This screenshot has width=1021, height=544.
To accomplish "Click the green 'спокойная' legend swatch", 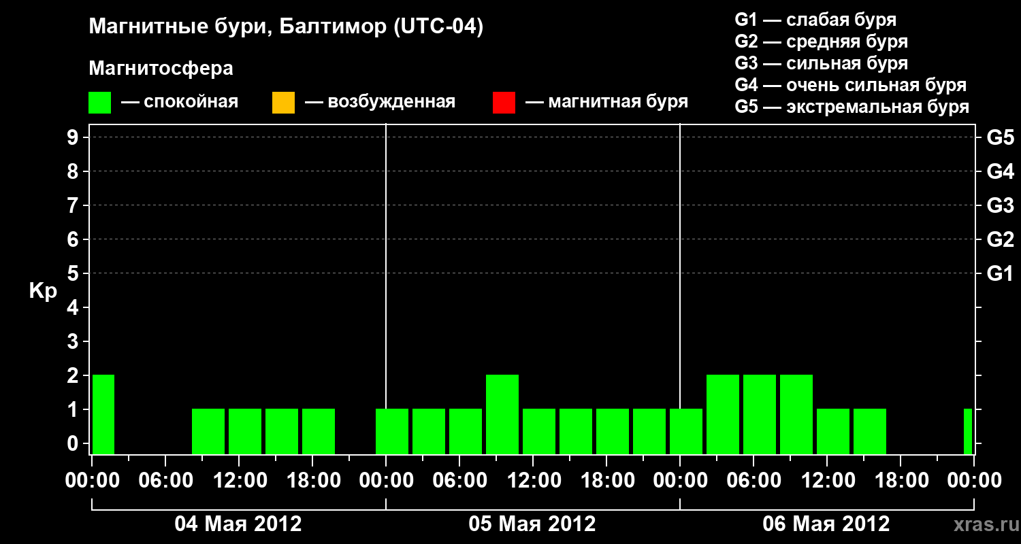I will 99,103.
